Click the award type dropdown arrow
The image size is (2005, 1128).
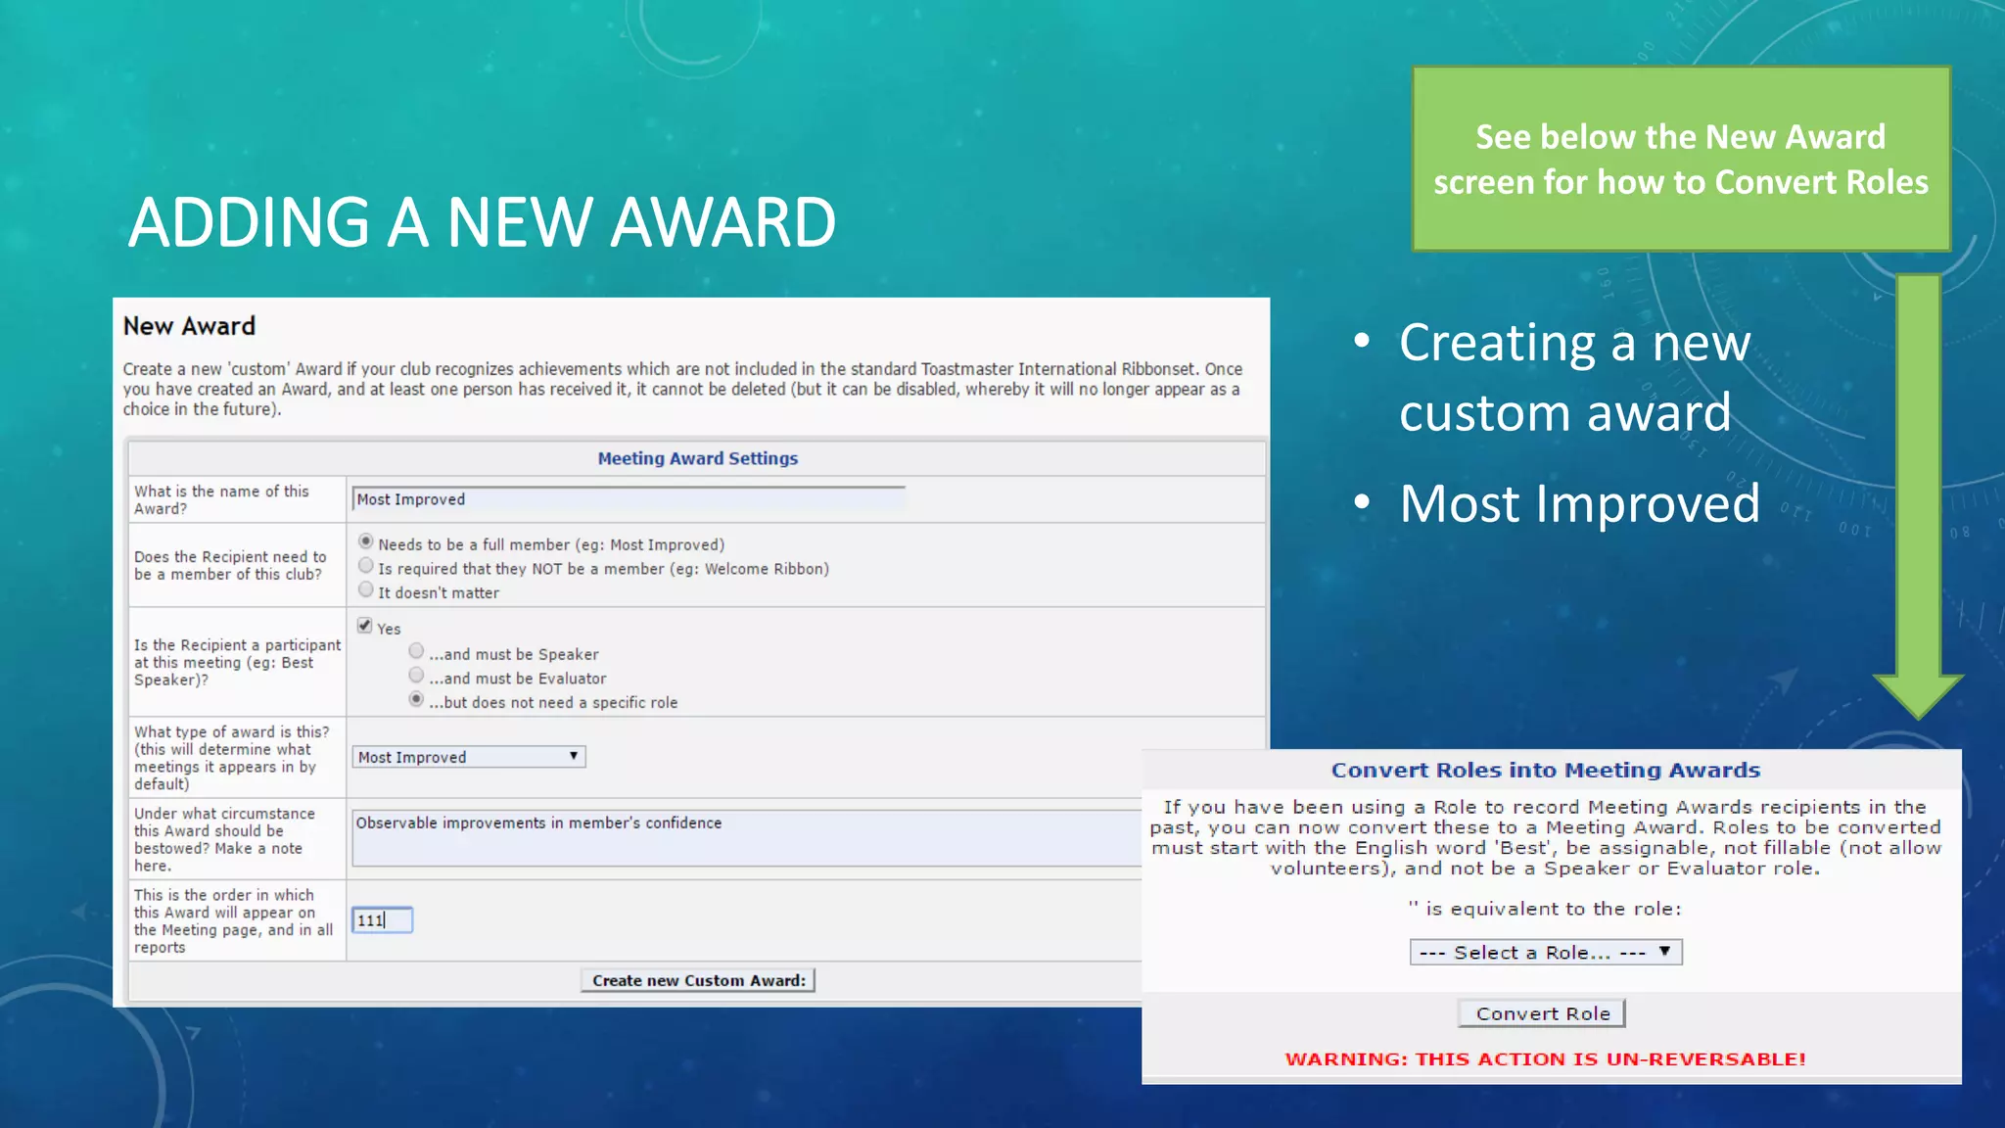click(574, 756)
